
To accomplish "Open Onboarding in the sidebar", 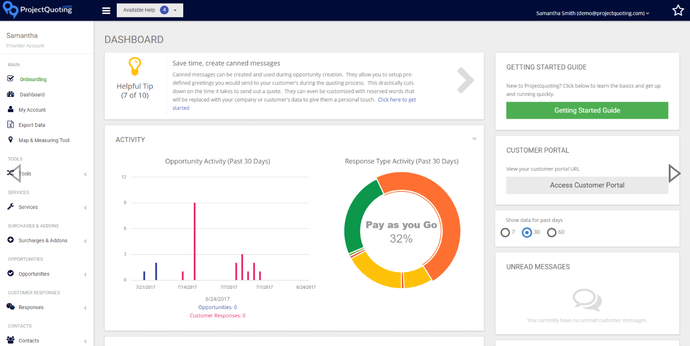I will pyautogui.click(x=33, y=79).
